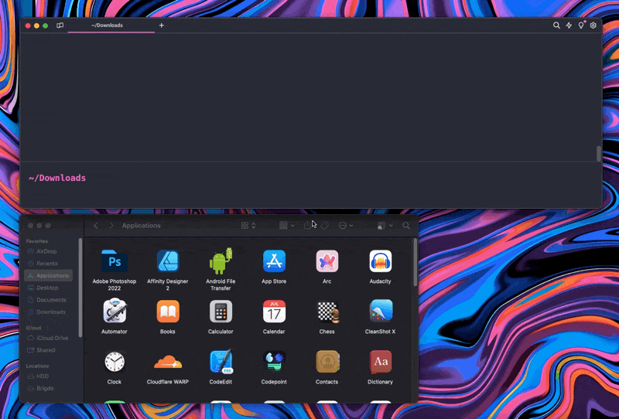The height and width of the screenshot is (419, 619).
Task: Select Calendar app icon
Action: 274,312
